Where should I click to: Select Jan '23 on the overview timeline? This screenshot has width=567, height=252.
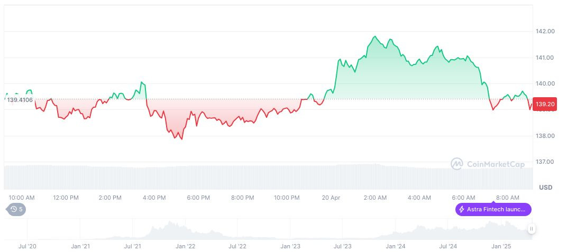point(290,246)
